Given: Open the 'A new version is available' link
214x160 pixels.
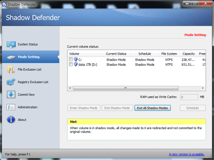Looking at the screenshot, I should pos(187,154).
